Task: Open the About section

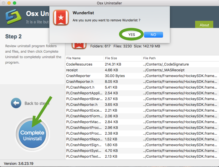Action: point(204,25)
